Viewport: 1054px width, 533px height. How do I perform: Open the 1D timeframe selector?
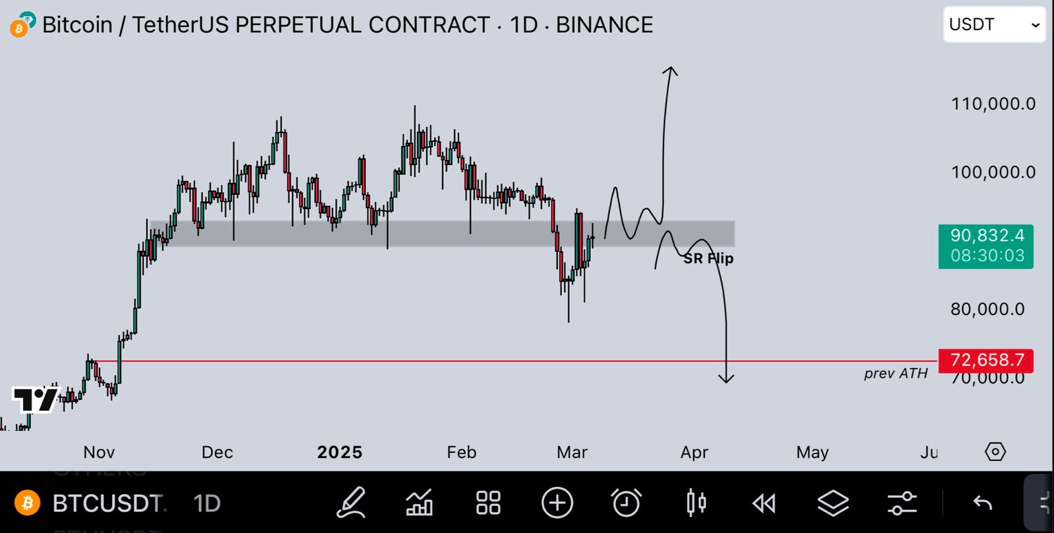pos(207,503)
